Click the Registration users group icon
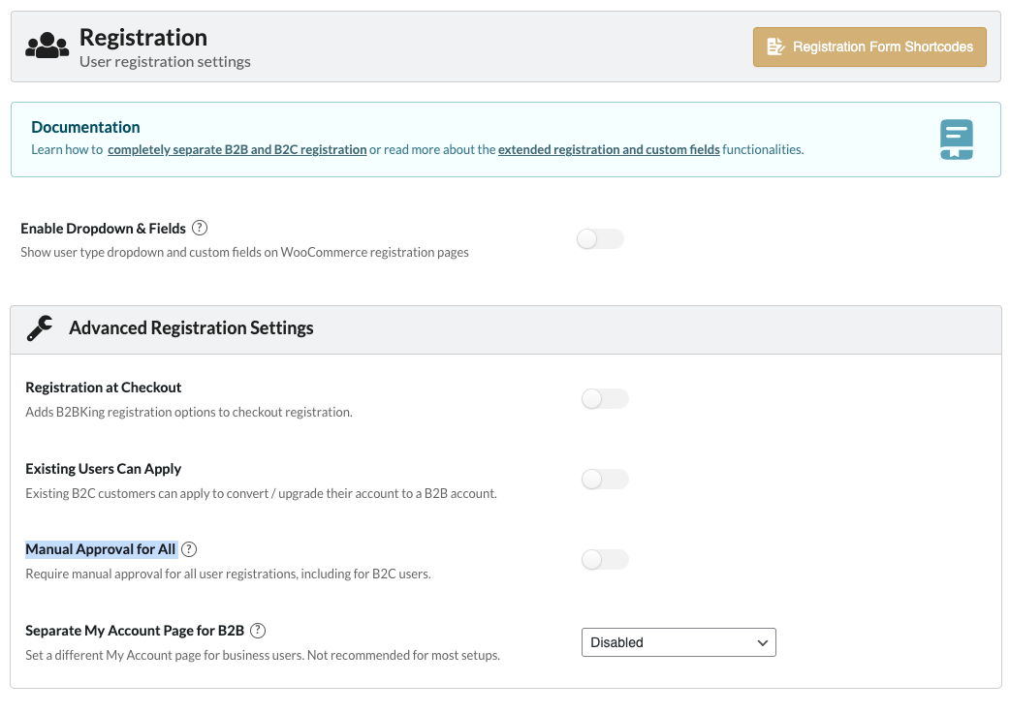The image size is (1010, 714). tap(47, 47)
